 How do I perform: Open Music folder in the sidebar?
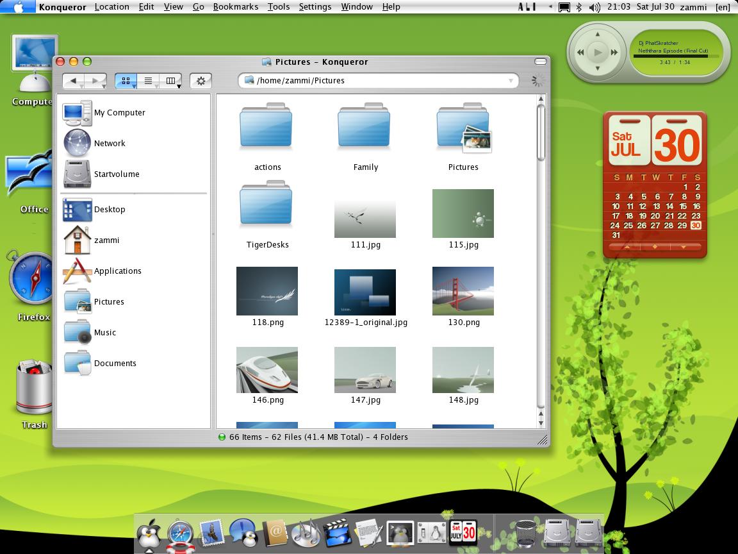pos(90,332)
